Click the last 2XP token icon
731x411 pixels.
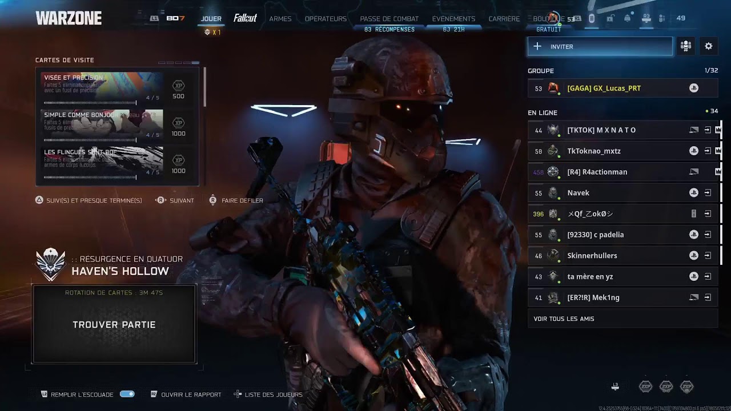[687, 386]
